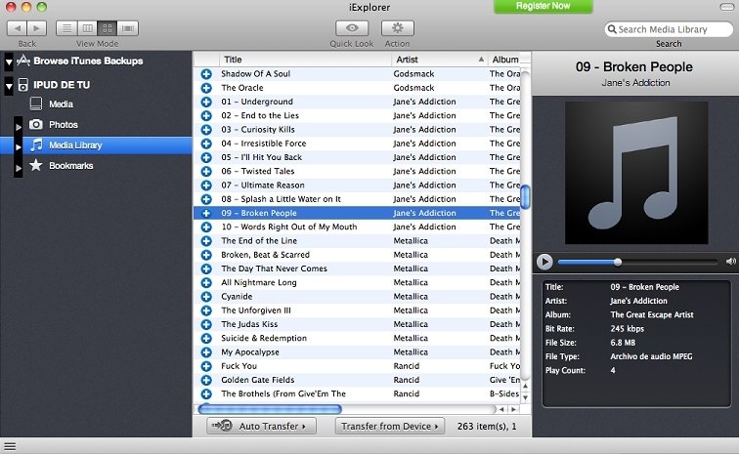Expand the Photos tree item
The width and height of the screenshot is (739, 454).
19,126
